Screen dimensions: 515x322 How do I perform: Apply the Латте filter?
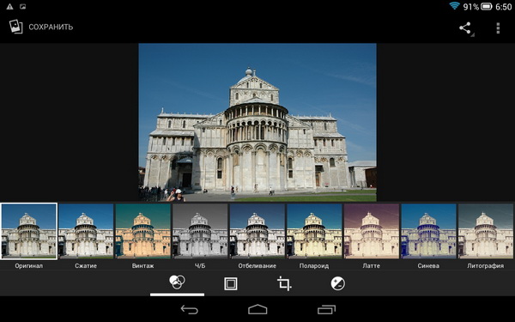click(372, 231)
